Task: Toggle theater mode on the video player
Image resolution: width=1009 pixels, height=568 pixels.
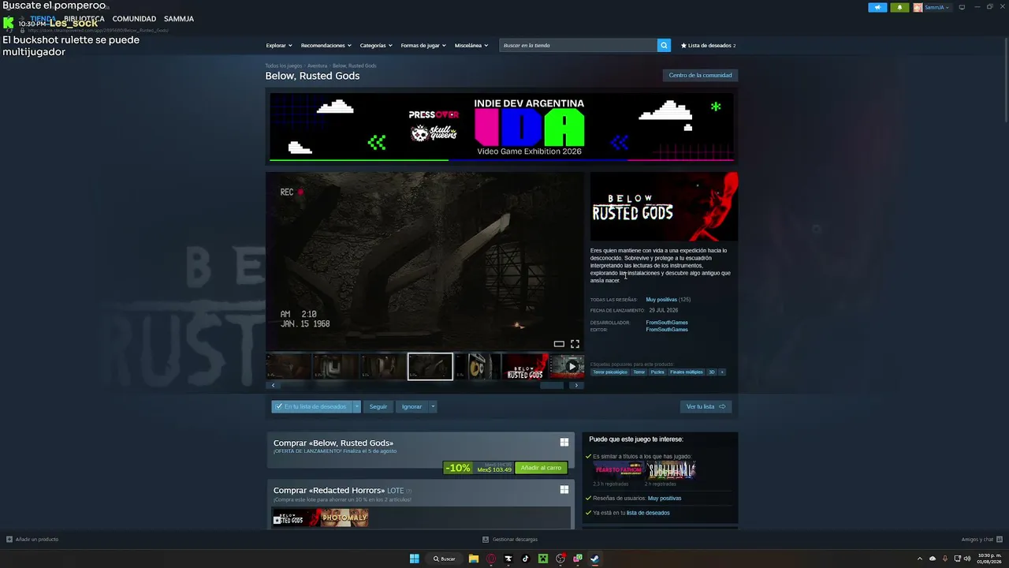Action: point(559,344)
